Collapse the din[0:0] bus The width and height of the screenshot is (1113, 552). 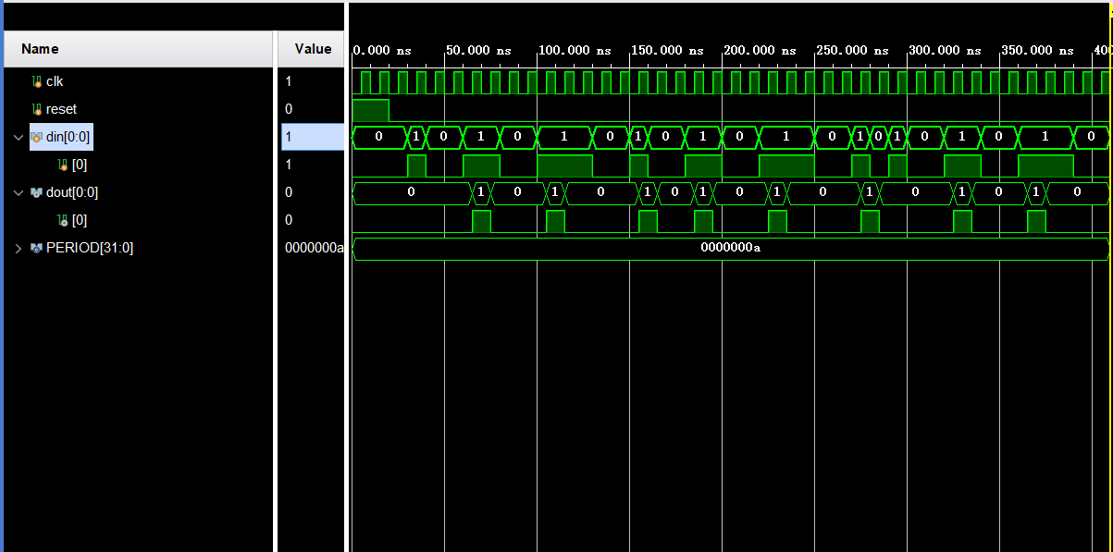click(19, 137)
